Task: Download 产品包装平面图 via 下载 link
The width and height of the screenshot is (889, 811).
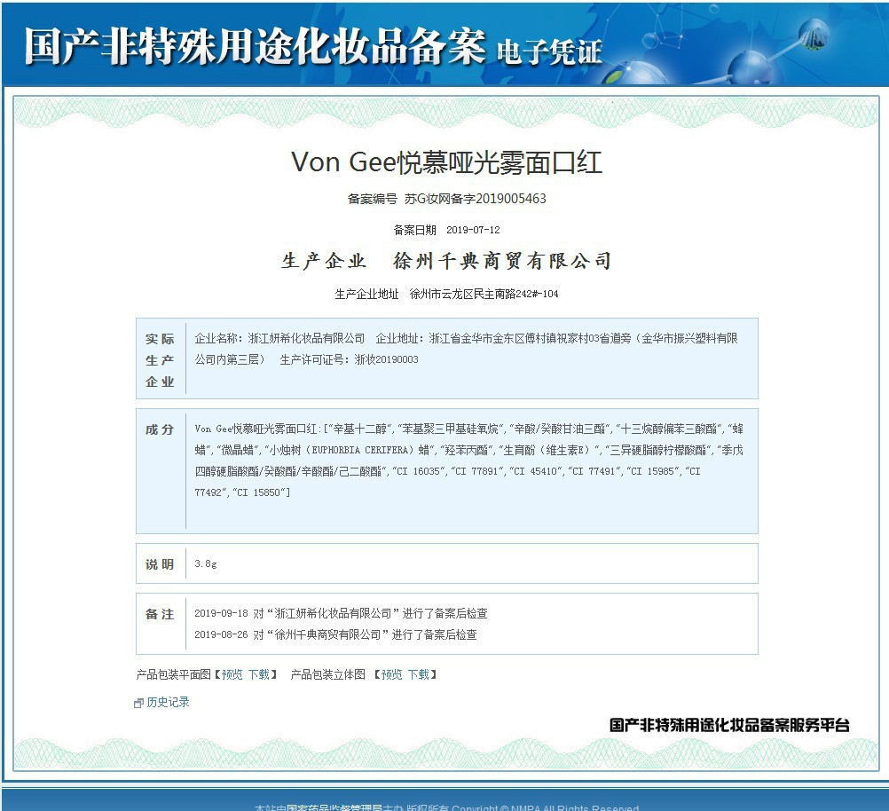Action: [258, 674]
